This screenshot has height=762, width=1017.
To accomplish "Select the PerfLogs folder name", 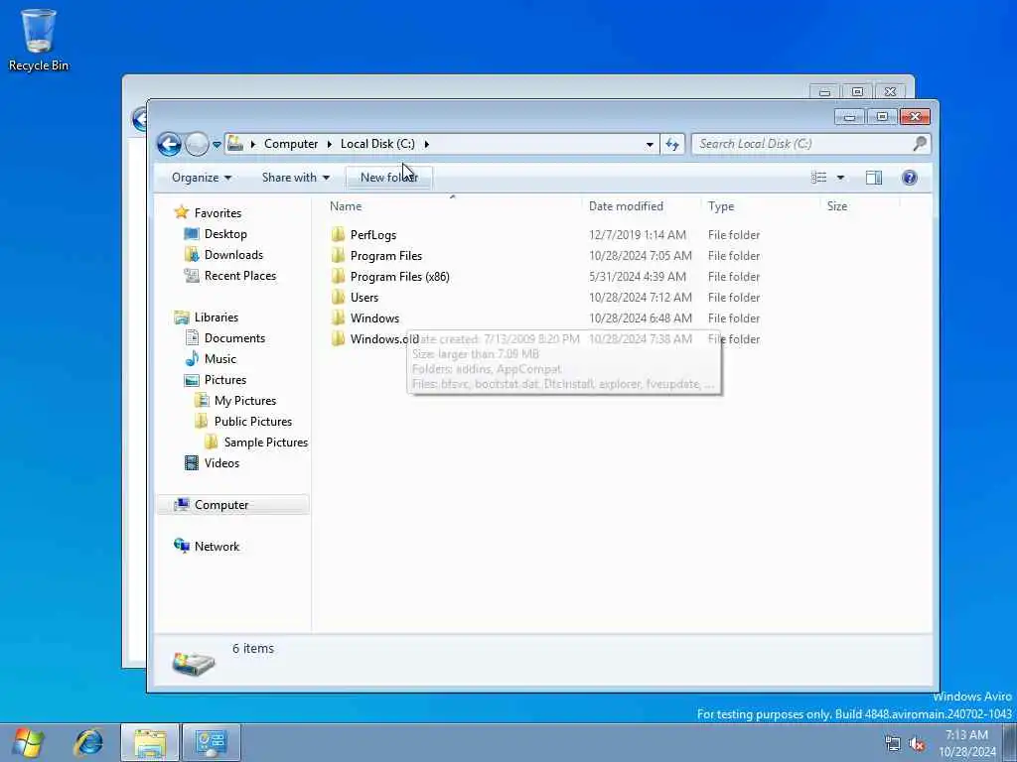I will tap(373, 235).
